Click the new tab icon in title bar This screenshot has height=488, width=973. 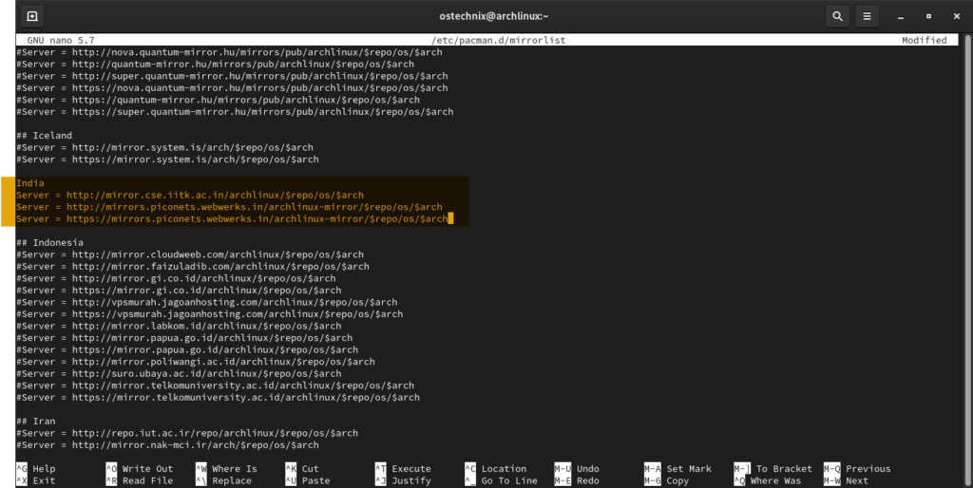click(x=32, y=16)
